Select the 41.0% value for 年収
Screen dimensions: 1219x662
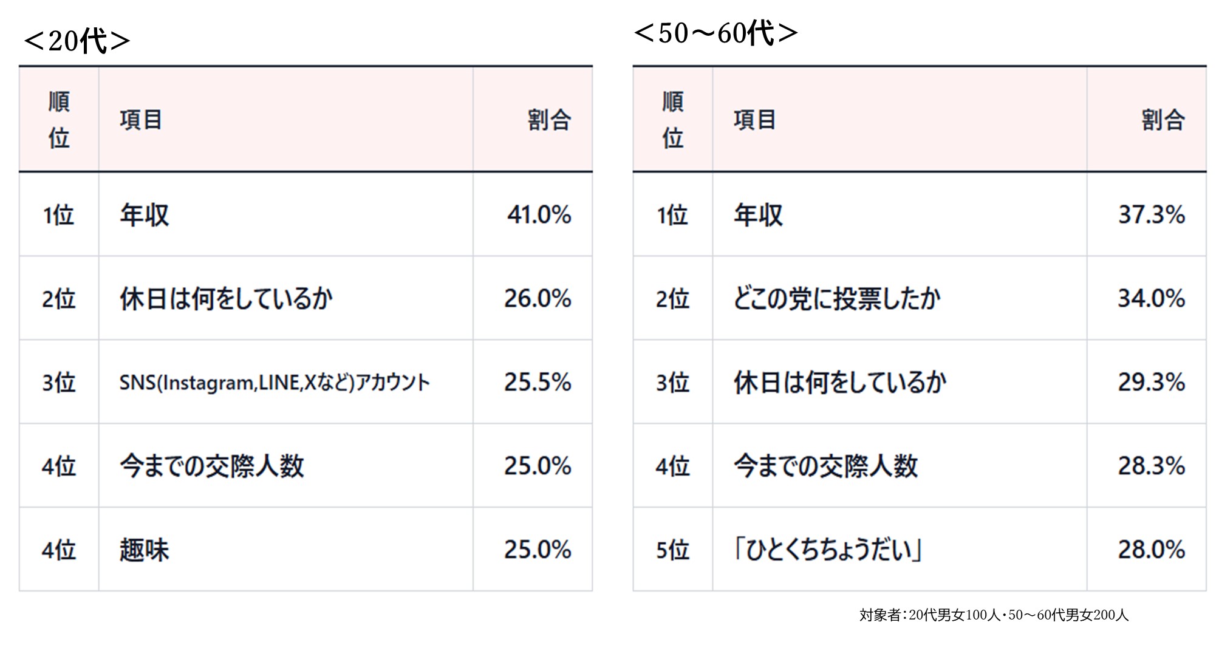[x=539, y=214]
